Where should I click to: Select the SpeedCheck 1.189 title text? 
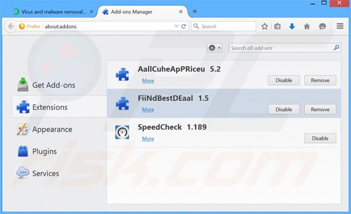click(x=172, y=127)
